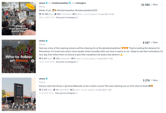This screenshot has height=113, width=166.
Task: Click the external link icon on the 28 avr. post
Action: click(77, 17)
